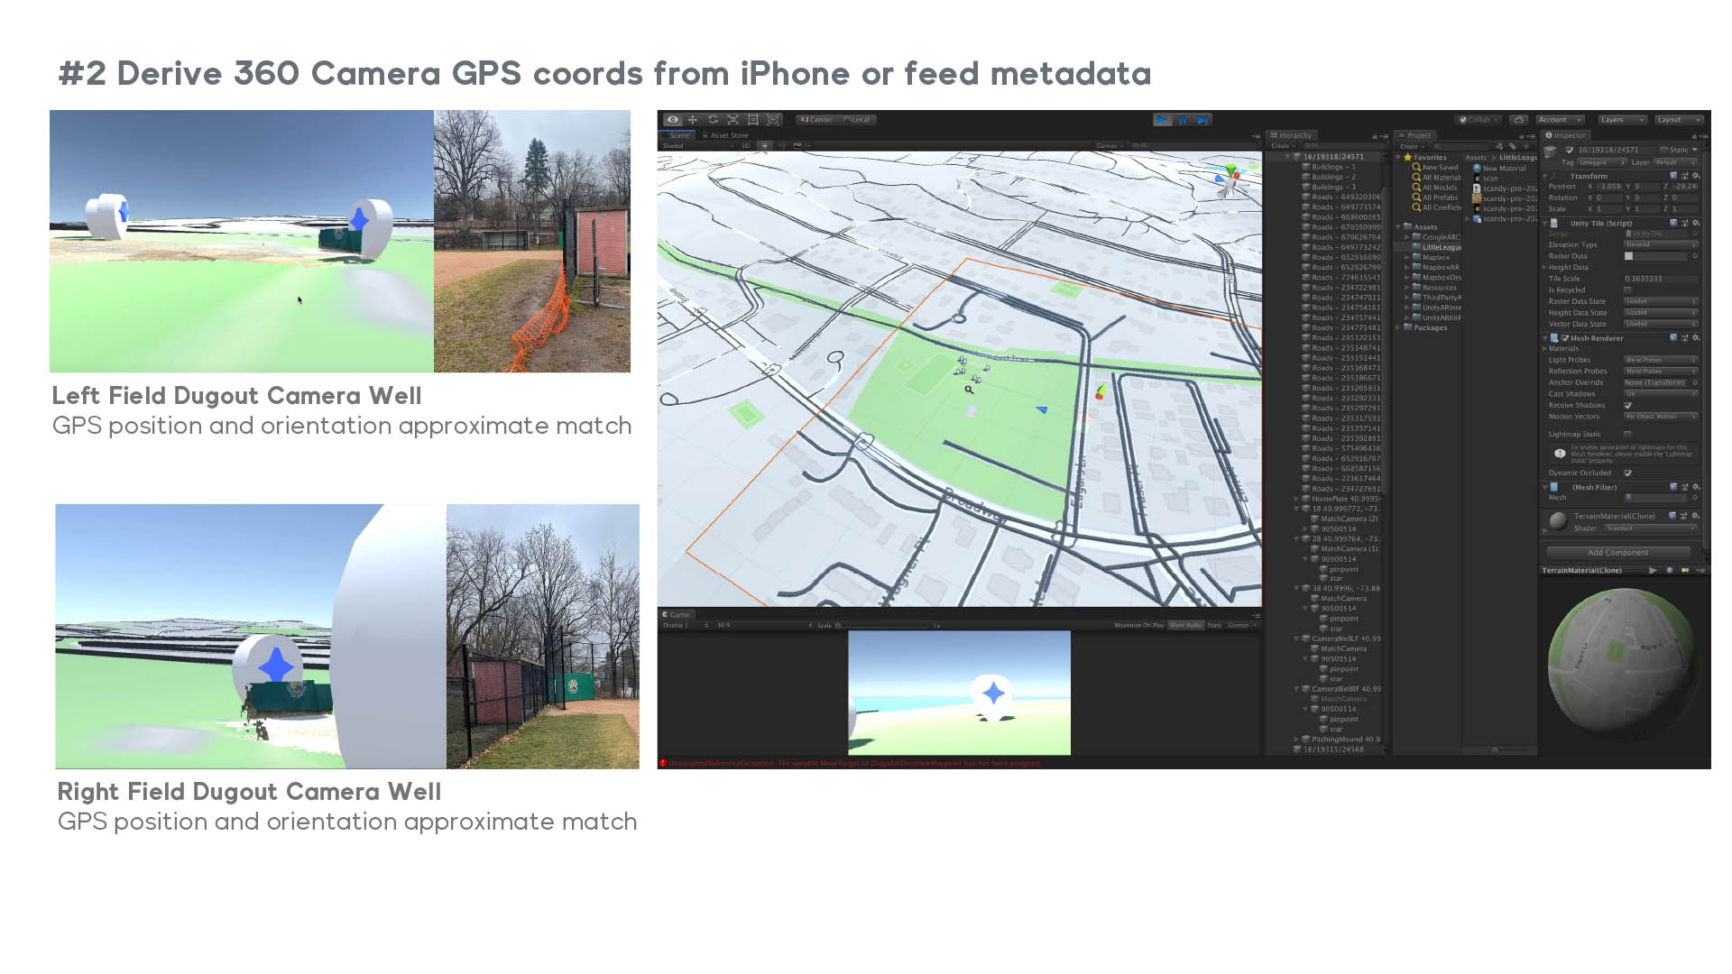1732x974 pixels.
Task: Select the Rotate tool
Action: click(x=713, y=120)
